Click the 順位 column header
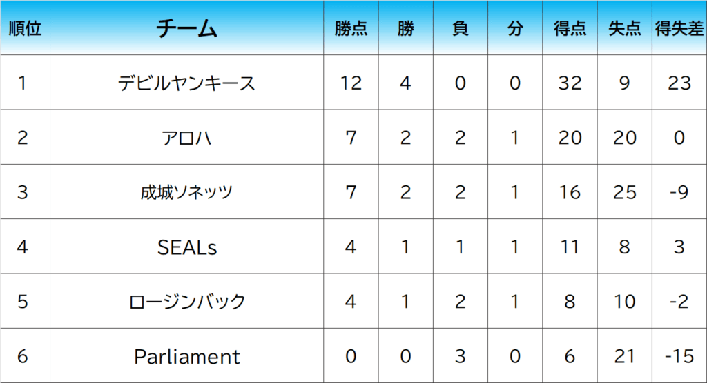 pos(25,29)
